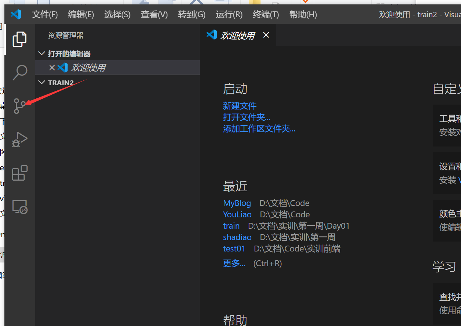The width and height of the screenshot is (461, 326).
Task: Click the 资源管理器 panel title
Action: tap(66, 36)
